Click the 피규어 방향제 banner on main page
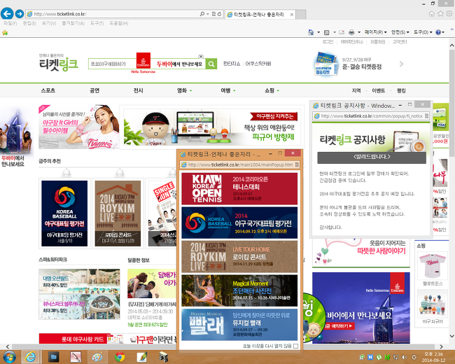Screen dimensions: 455x364 click(211, 127)
